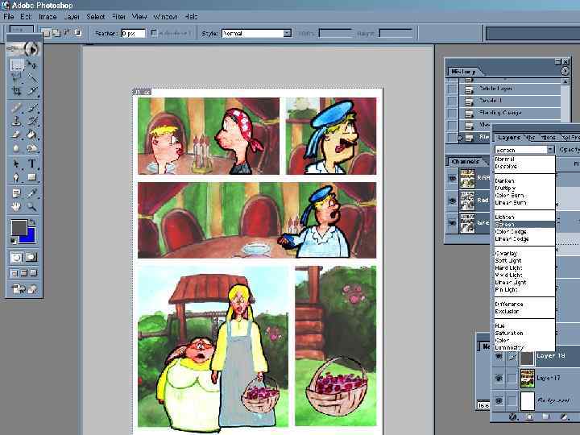Toggle RGB channel visibility eye

click(453, 178)
